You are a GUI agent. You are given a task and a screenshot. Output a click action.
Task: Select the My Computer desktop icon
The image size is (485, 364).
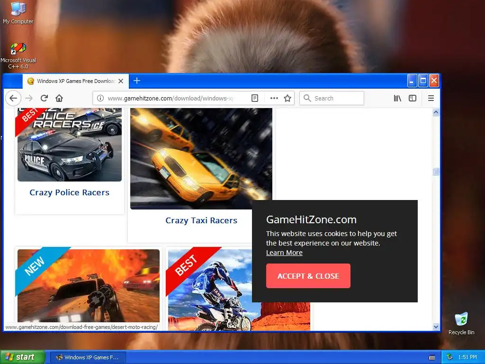(x=18, y=13)
